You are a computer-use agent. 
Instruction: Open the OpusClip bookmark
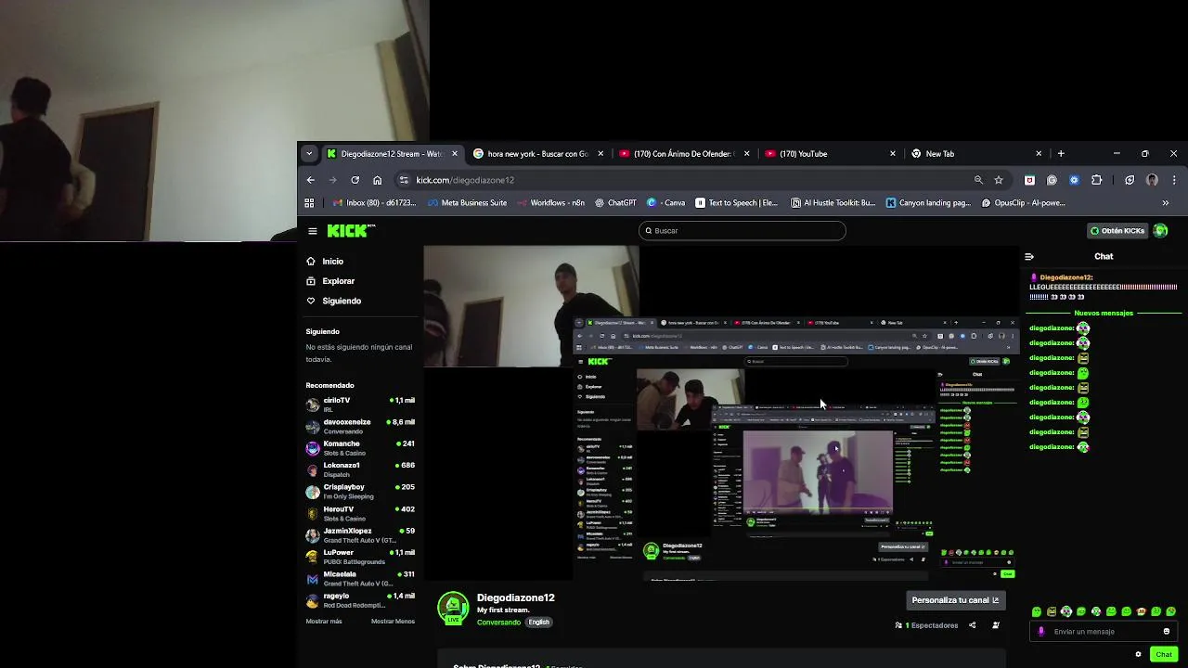[x=1024, y=203]
